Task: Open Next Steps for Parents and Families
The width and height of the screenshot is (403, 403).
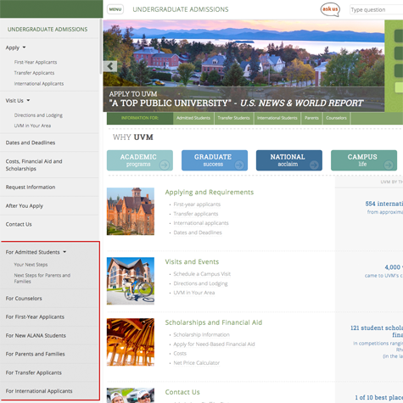Action: click(x=42, y=278)
